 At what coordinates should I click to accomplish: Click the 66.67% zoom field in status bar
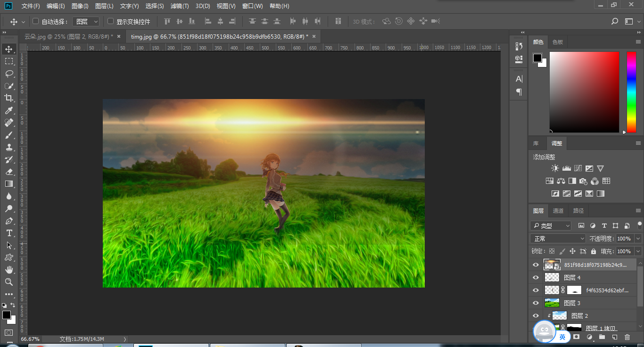[x=30, y=339]
